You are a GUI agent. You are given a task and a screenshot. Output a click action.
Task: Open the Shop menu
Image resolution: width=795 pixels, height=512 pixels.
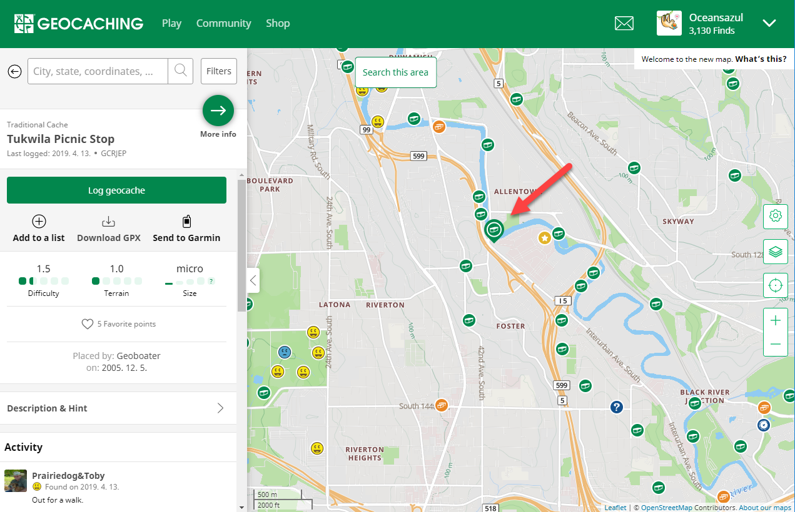[278, 23]
